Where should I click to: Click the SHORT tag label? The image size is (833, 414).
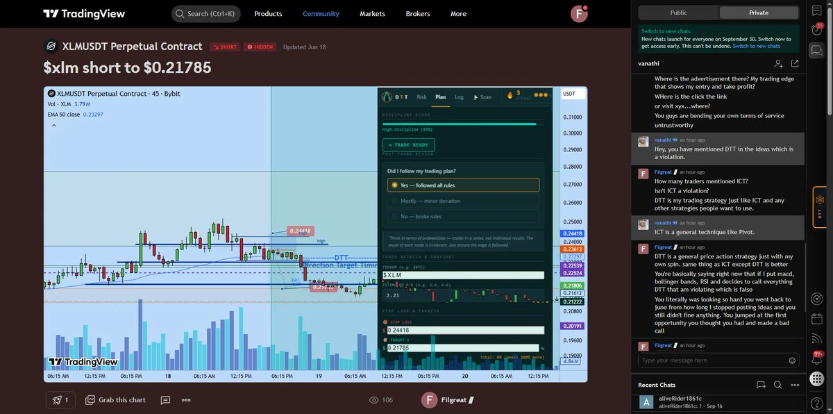224,47
